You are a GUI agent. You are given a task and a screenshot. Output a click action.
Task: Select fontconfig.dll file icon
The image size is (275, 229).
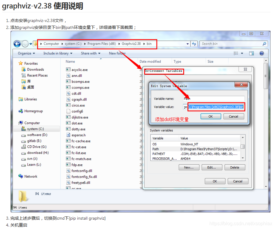click(68, 171)
